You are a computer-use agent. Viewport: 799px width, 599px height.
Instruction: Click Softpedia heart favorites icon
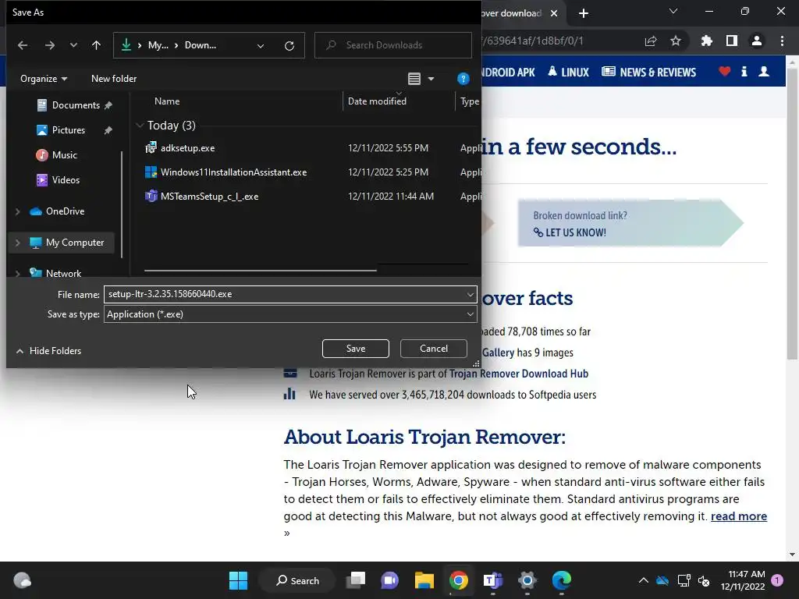pos(725,71)
